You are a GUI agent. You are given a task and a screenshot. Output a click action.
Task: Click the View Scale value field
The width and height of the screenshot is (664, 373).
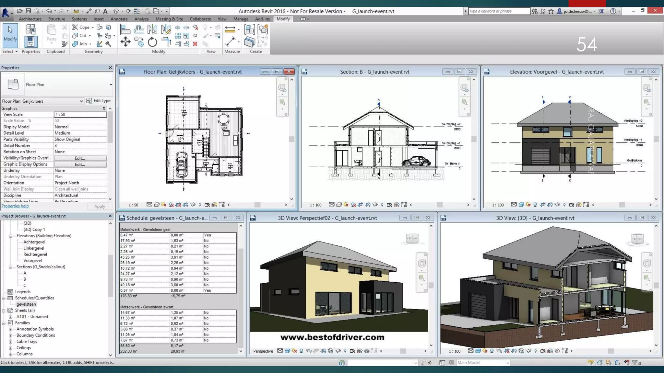tap(80, 114)
